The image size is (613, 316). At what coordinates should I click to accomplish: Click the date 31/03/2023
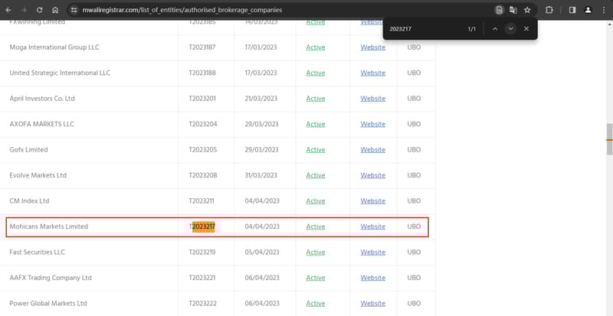pos(261,175)
